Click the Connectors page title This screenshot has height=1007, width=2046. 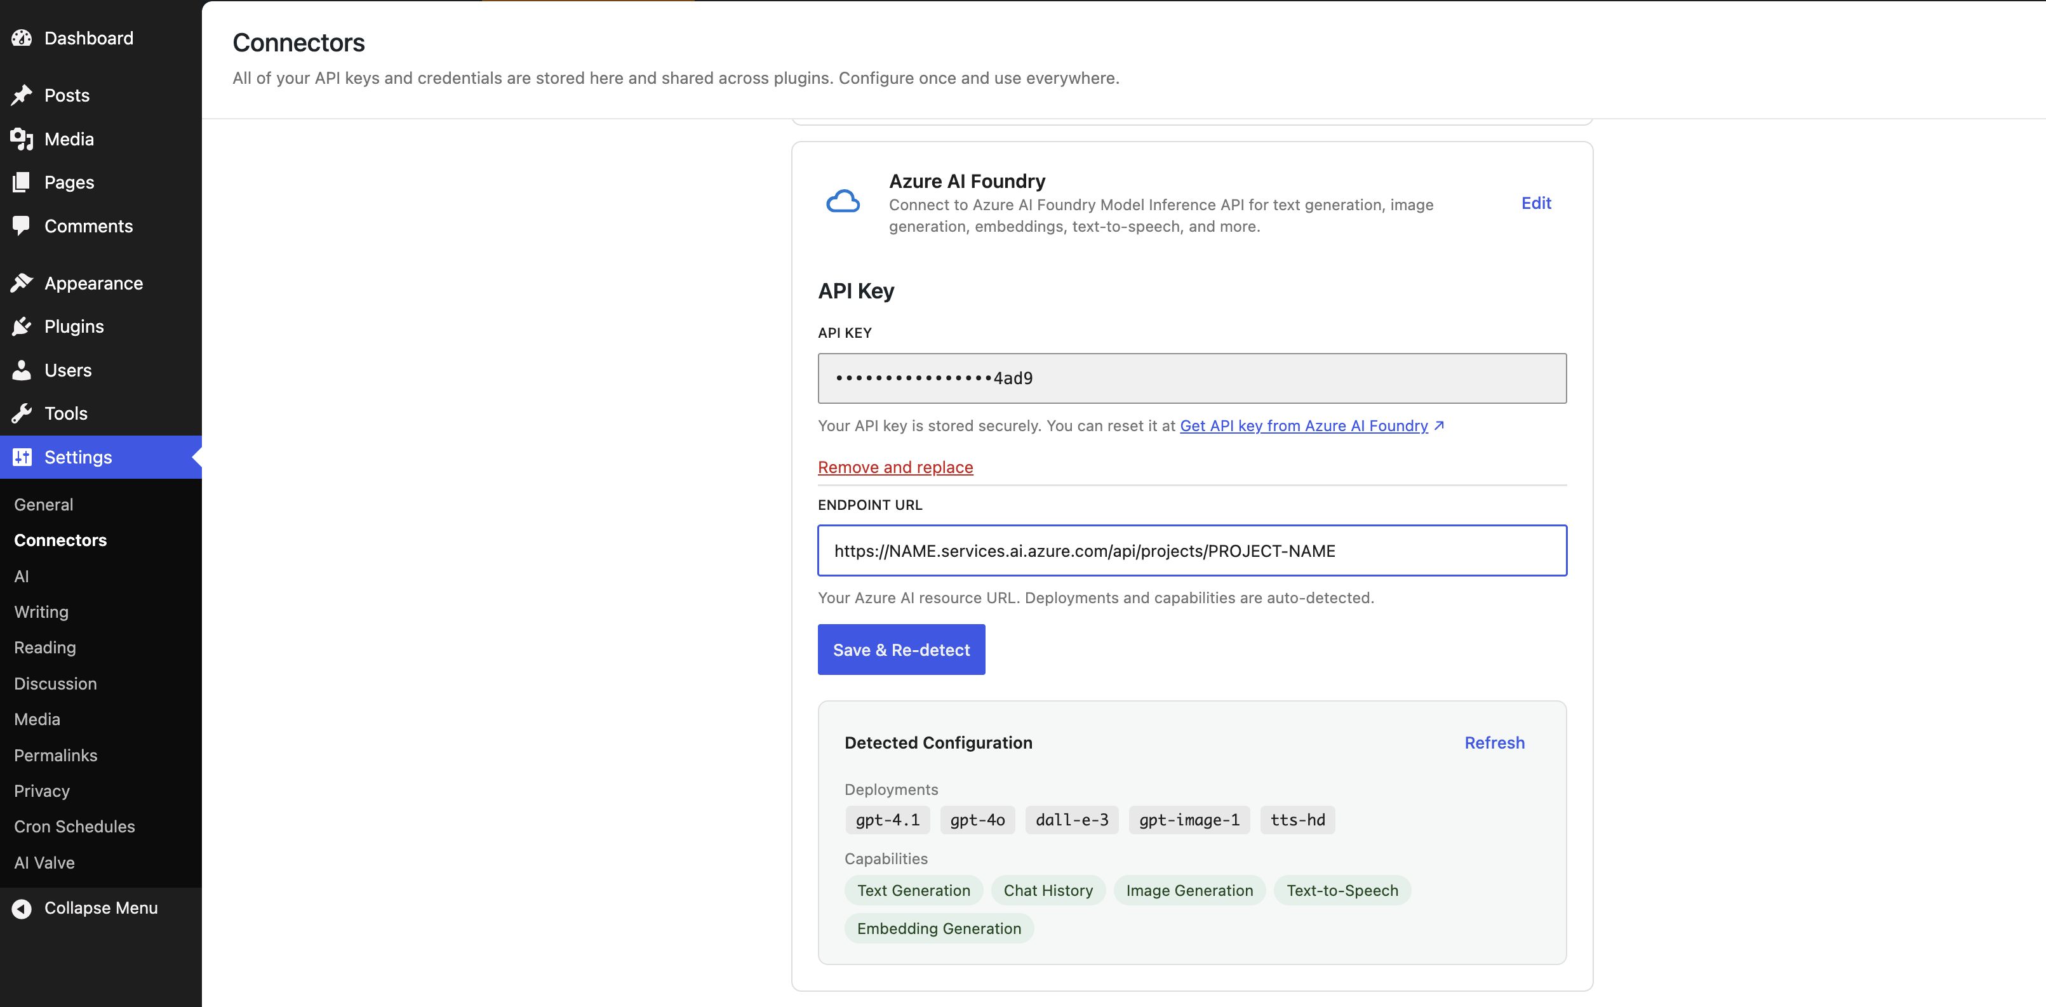pos(298,43)
